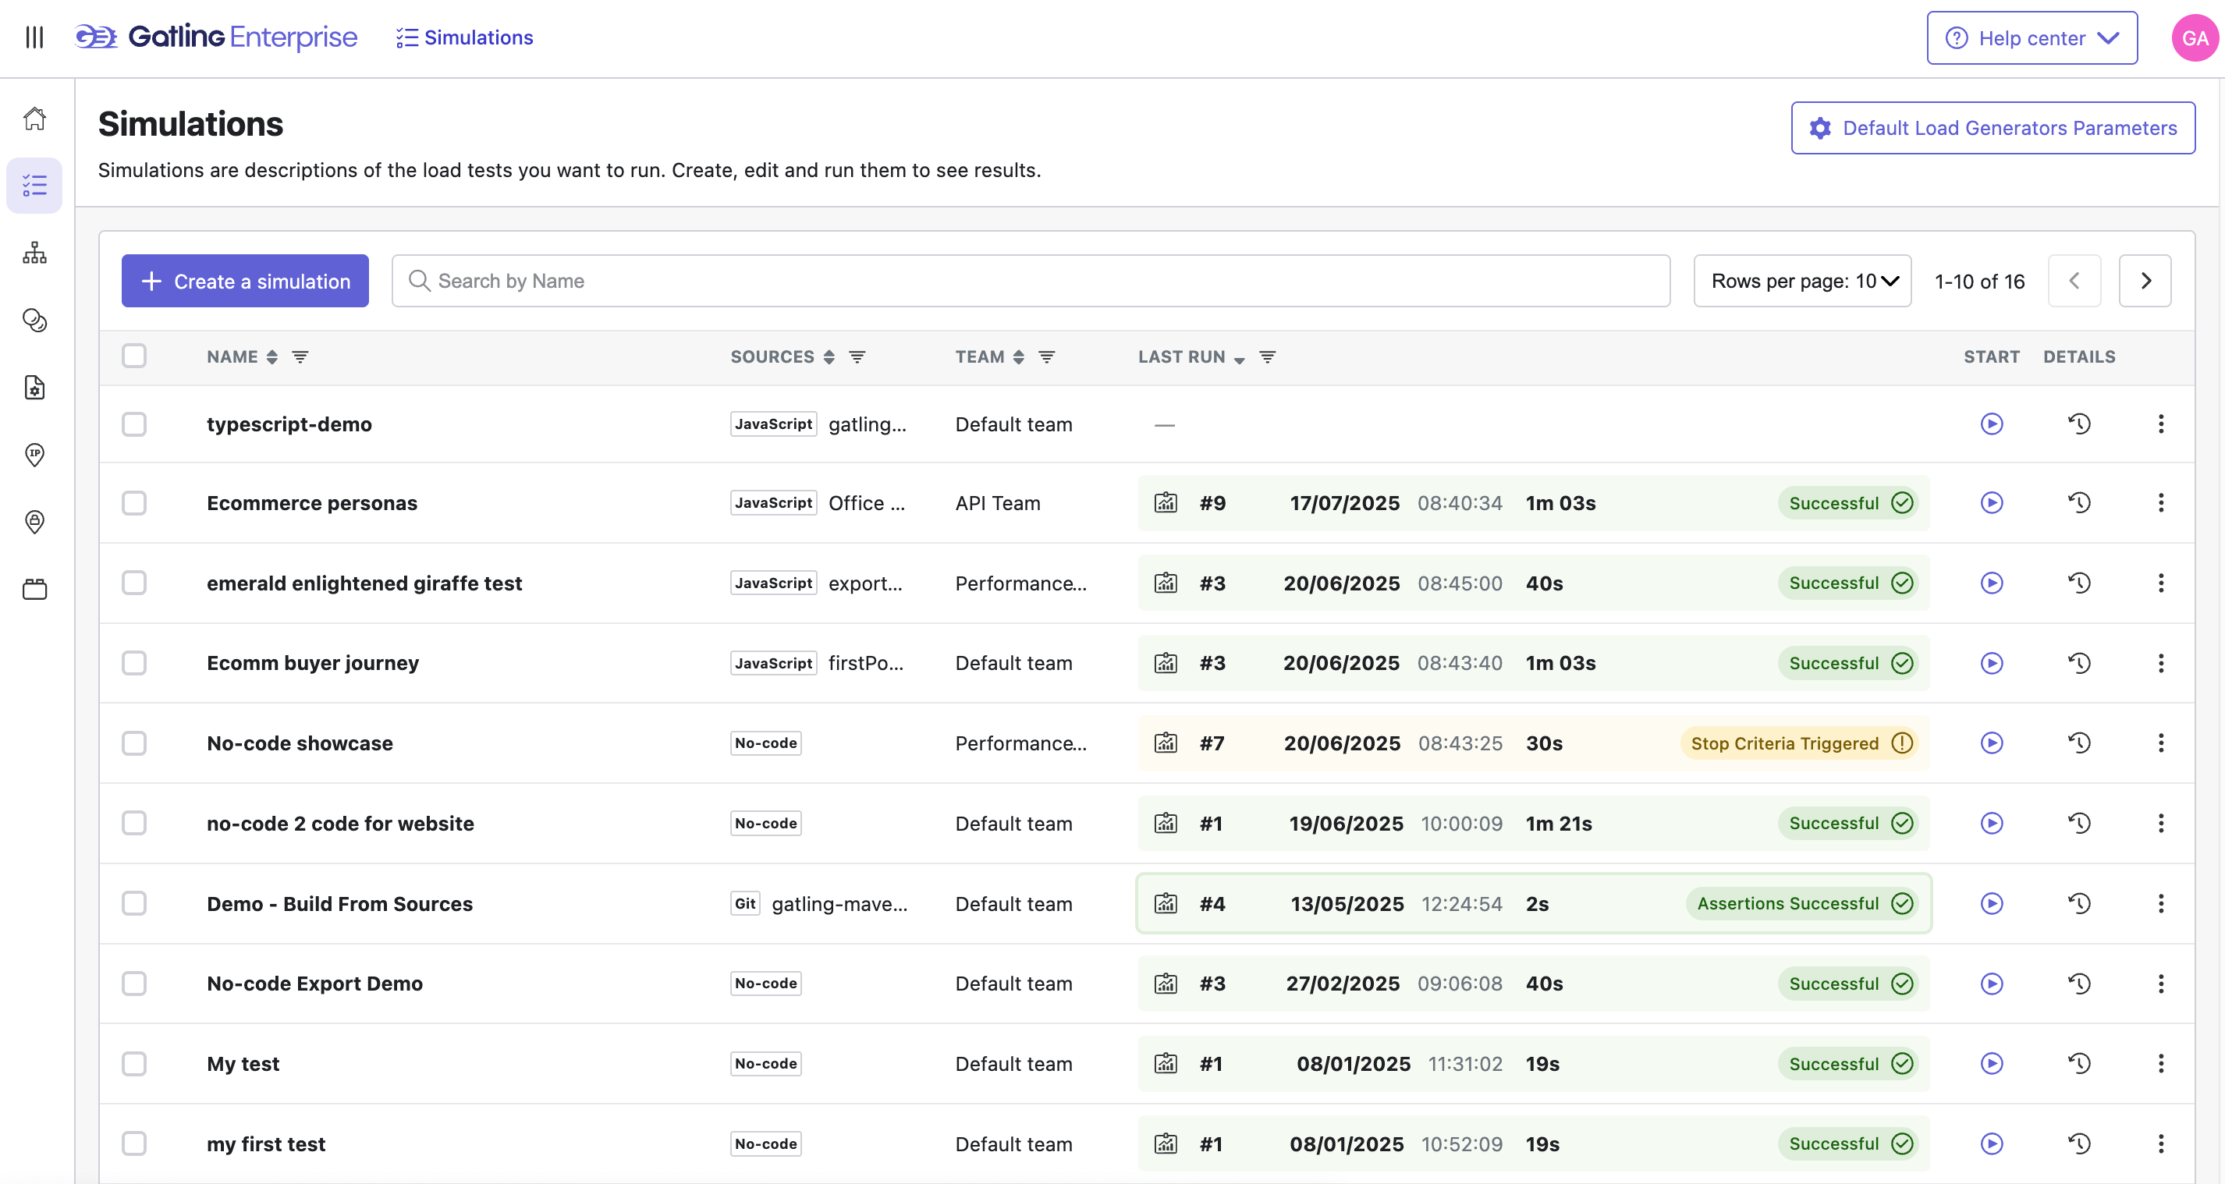The width and height of the screenshot is (2225, 1184).
Task: Open more options for No-code Export Demo
Action: [x=2161, y=983]
